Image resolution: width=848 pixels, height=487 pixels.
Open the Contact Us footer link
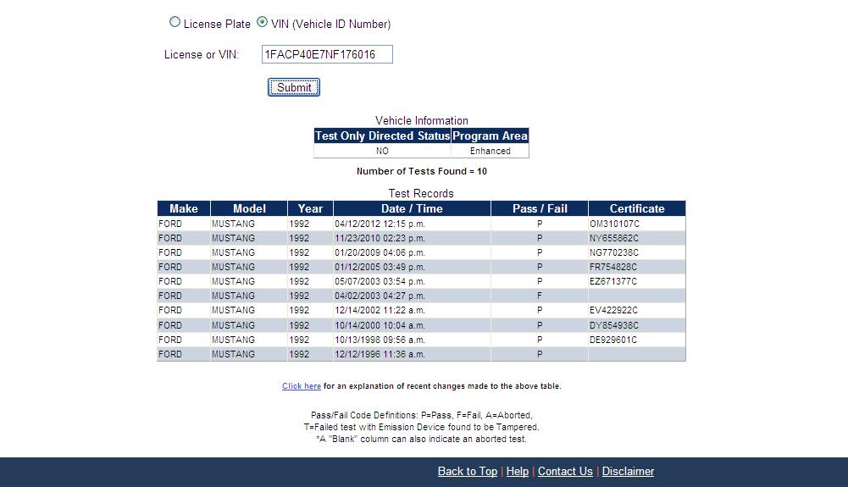[x=565, y=472]
